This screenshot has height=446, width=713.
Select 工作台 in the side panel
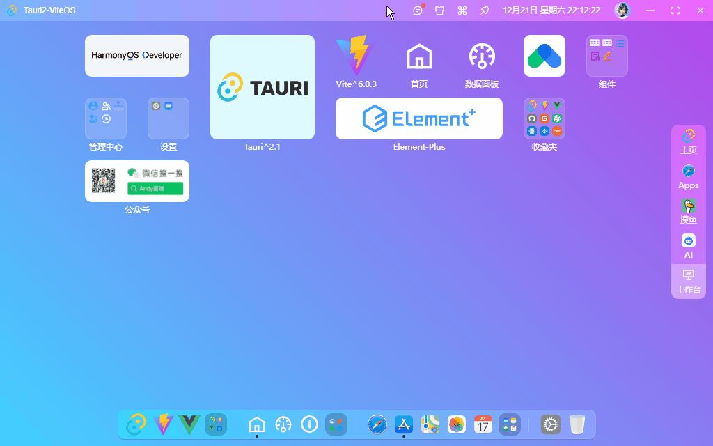coord(688,281)
